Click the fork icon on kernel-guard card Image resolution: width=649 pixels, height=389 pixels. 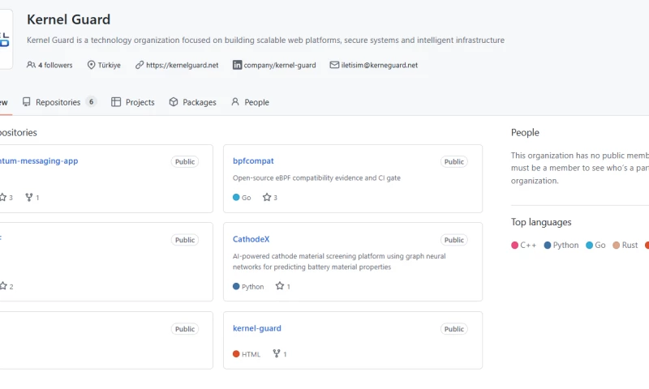coord(277,353)
